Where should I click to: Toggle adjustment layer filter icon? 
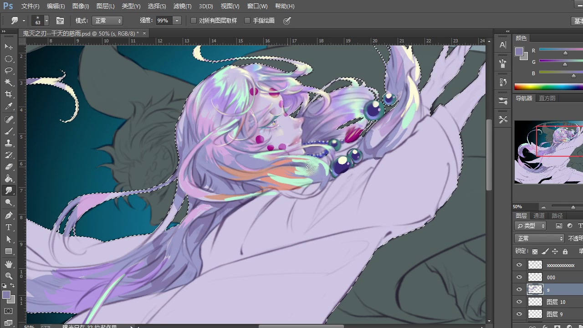(570, 226)
